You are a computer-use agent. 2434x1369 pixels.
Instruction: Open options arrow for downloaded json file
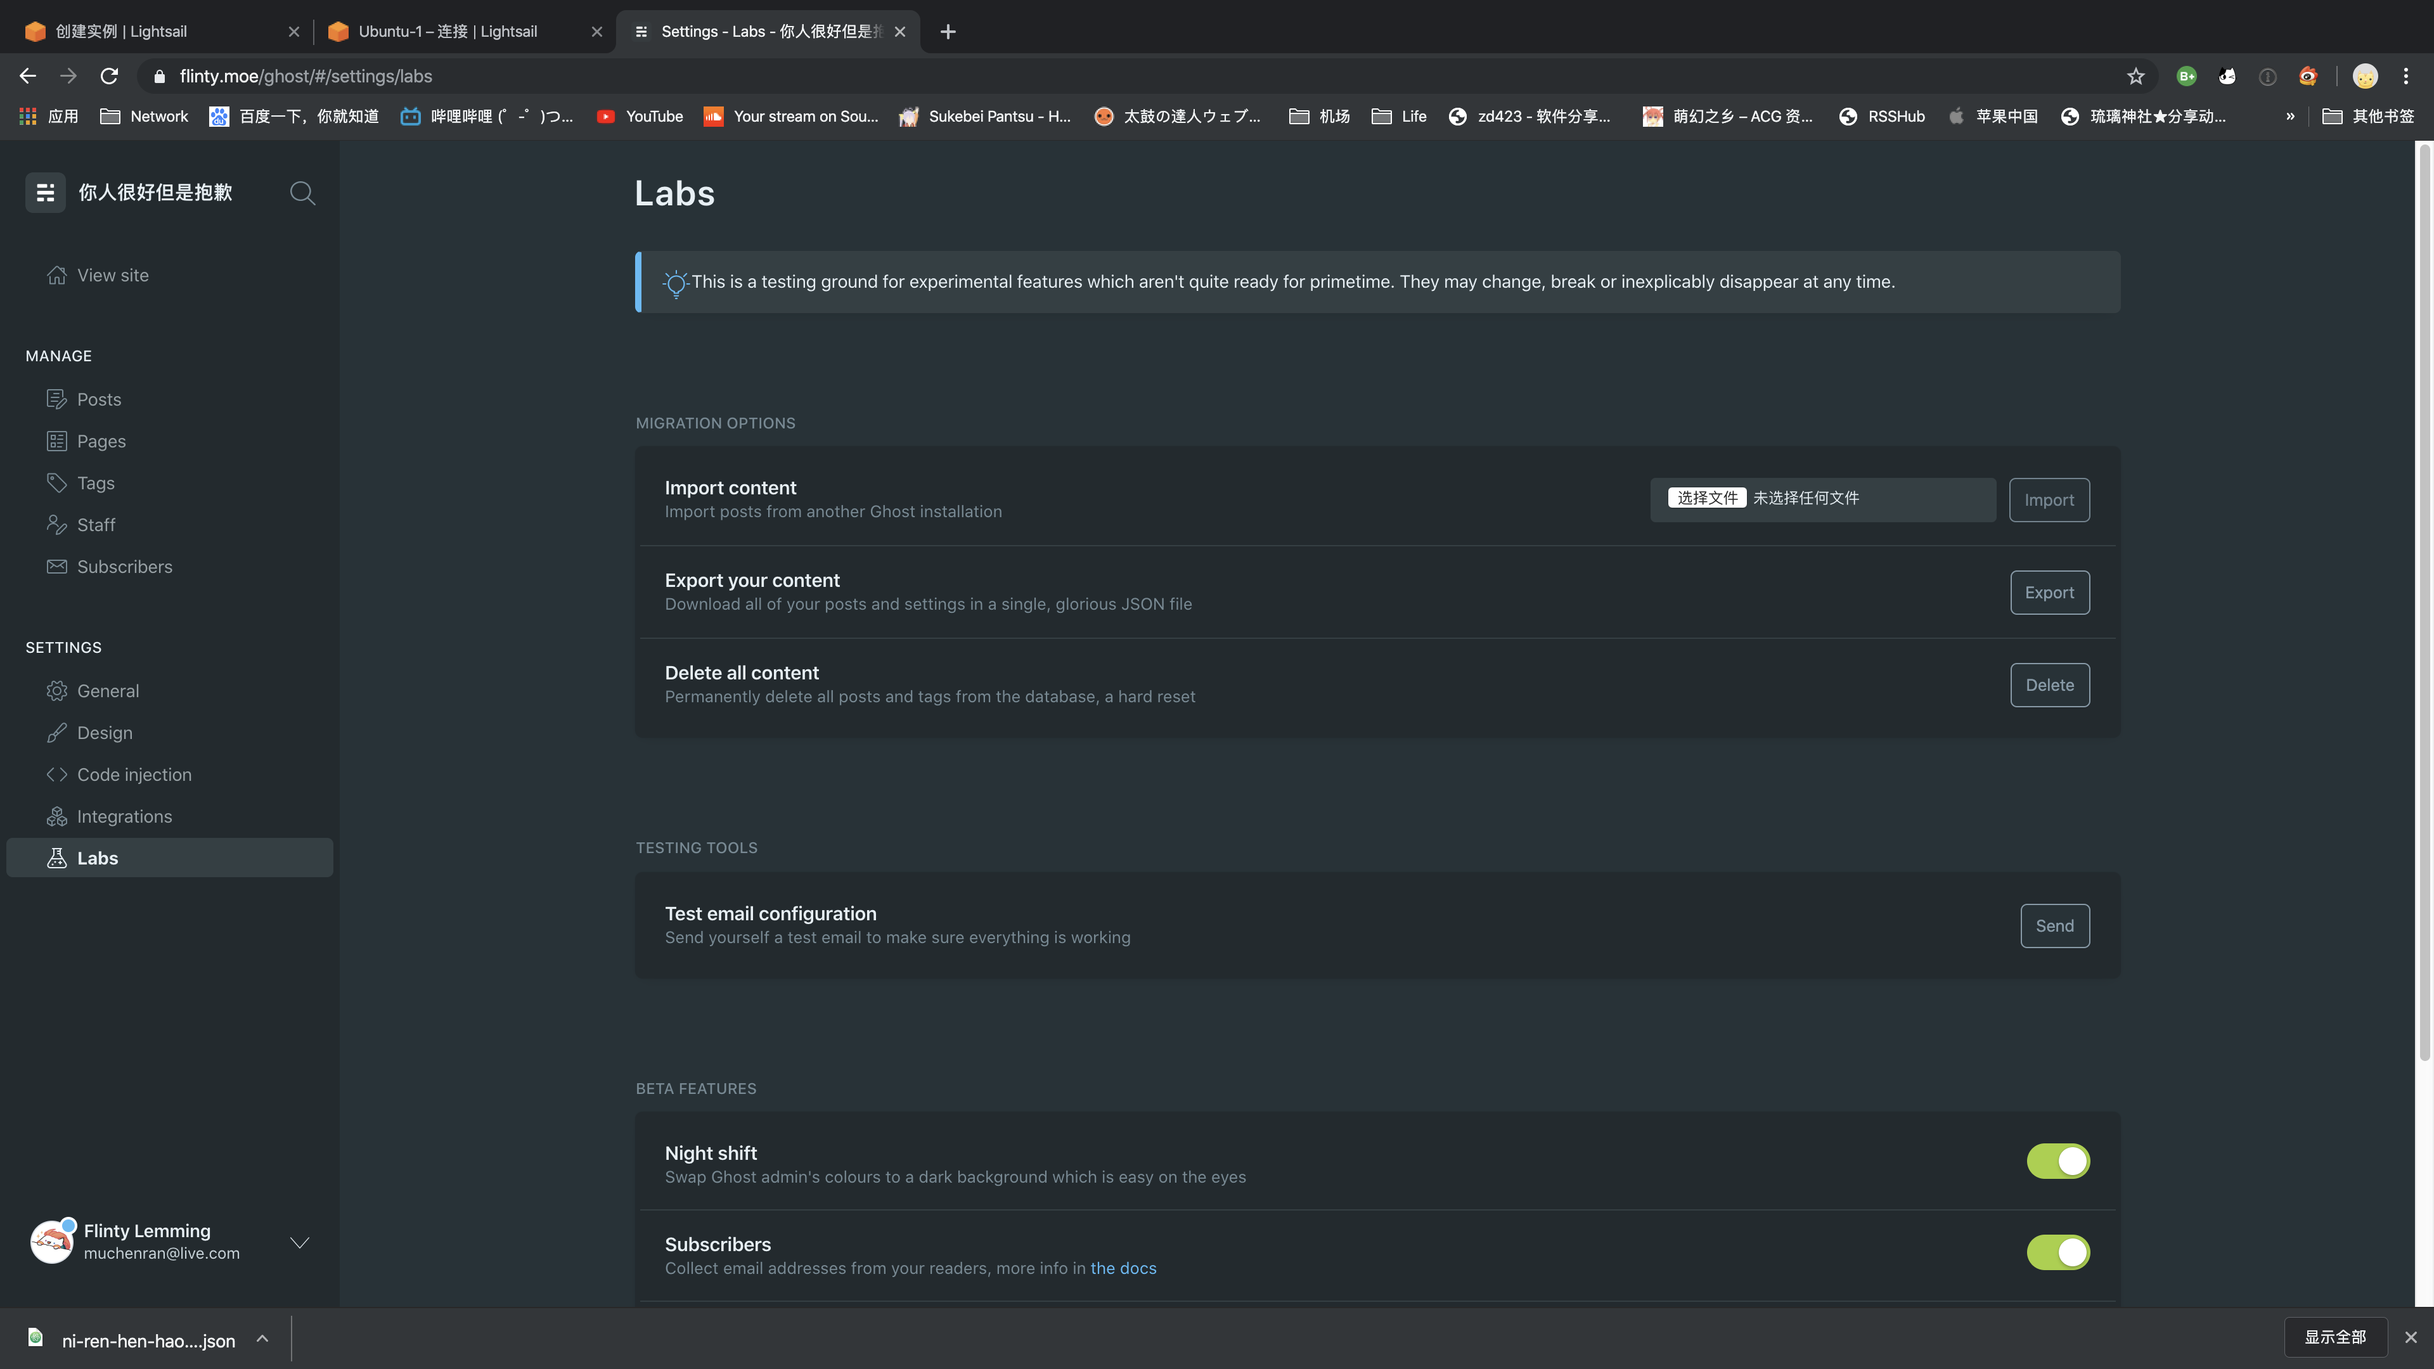tap(262, 1339)
